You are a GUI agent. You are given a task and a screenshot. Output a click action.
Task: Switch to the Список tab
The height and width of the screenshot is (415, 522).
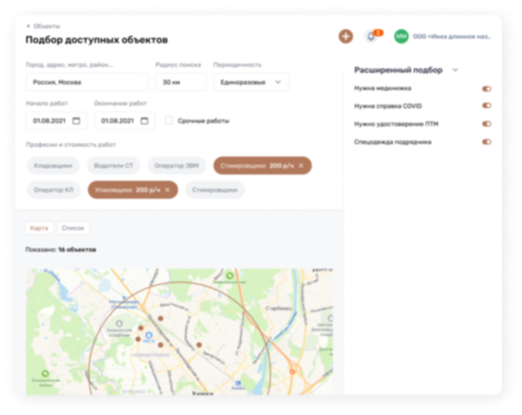73,228
